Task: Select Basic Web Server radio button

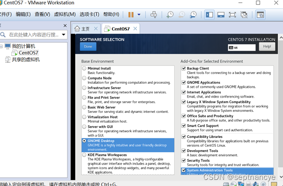Action: point(84,107)
